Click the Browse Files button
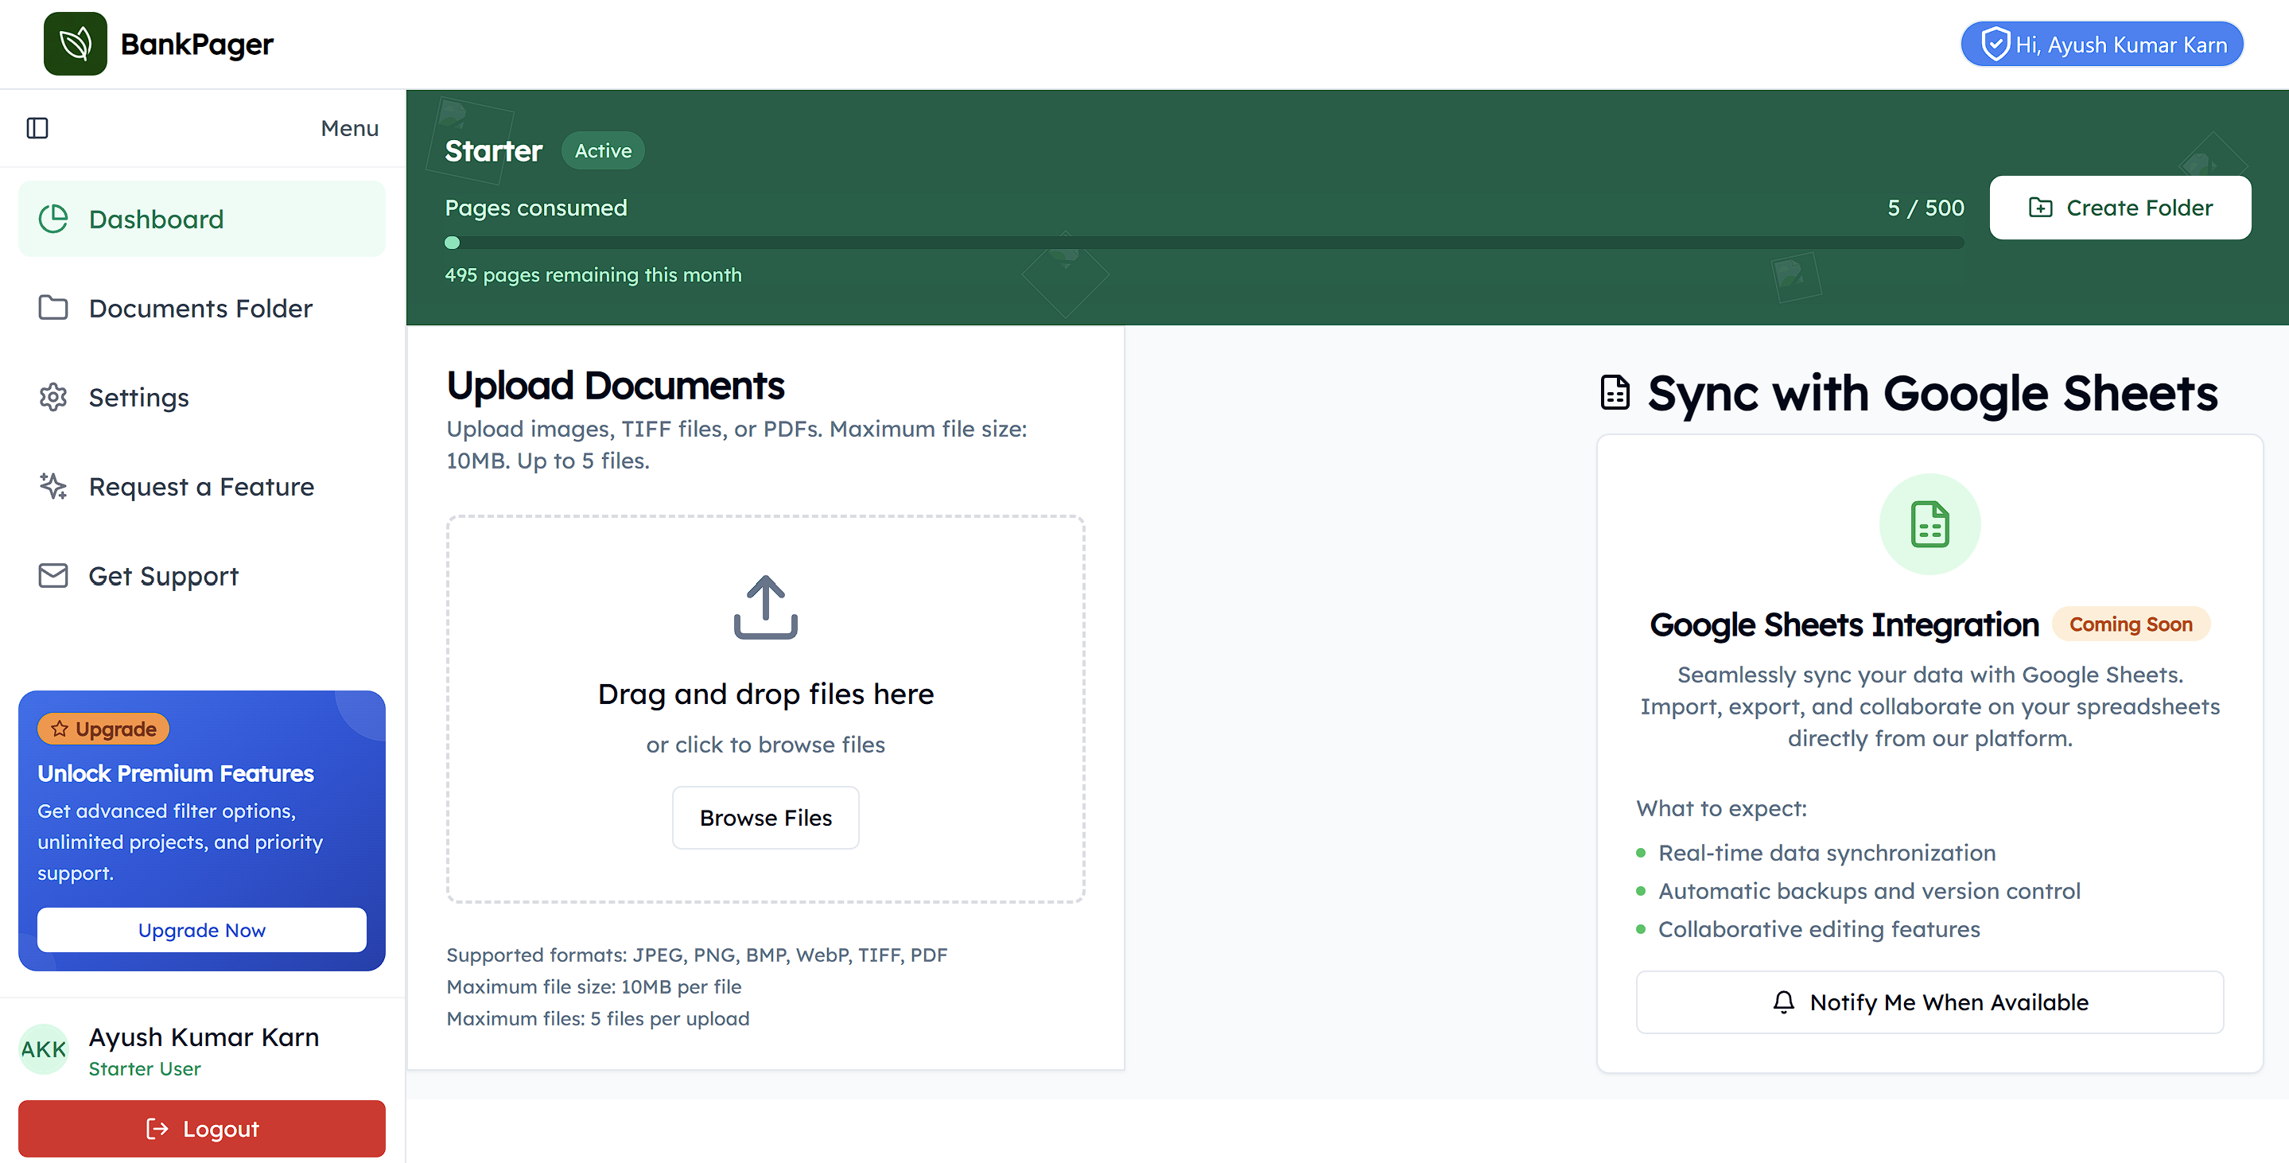Viewport: 2289px width, 1163px height. [765, 818]
